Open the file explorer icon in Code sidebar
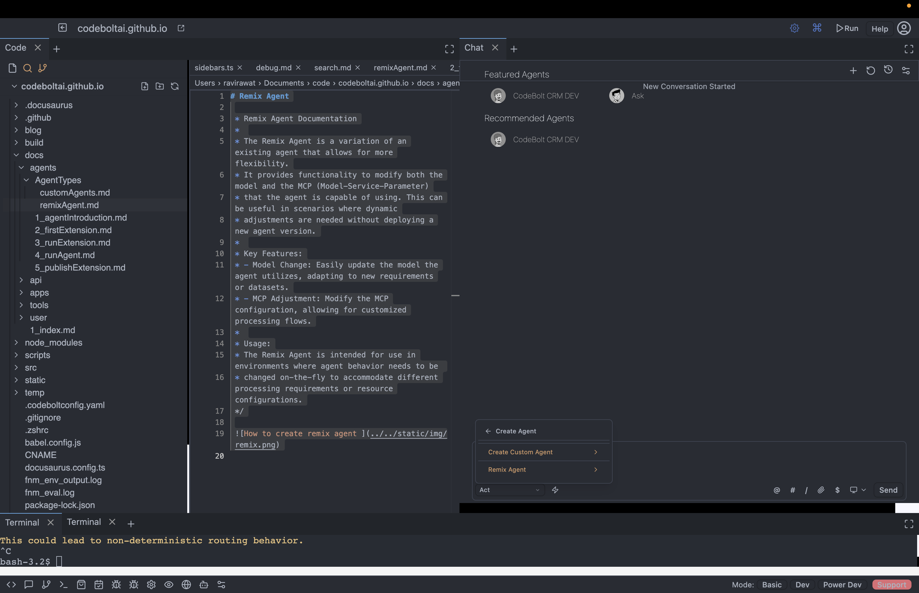This screenshot has height=593, width=919. tap(12, 68)
